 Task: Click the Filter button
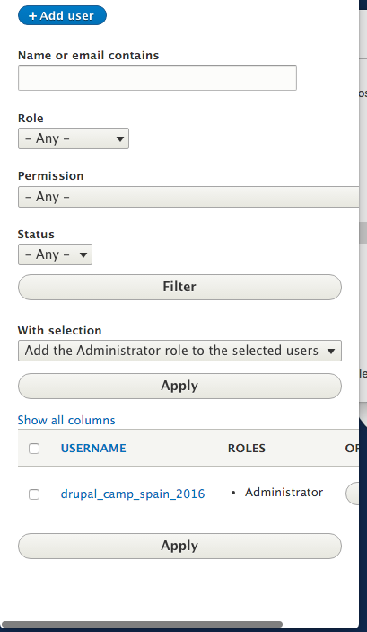pos(179,287)
